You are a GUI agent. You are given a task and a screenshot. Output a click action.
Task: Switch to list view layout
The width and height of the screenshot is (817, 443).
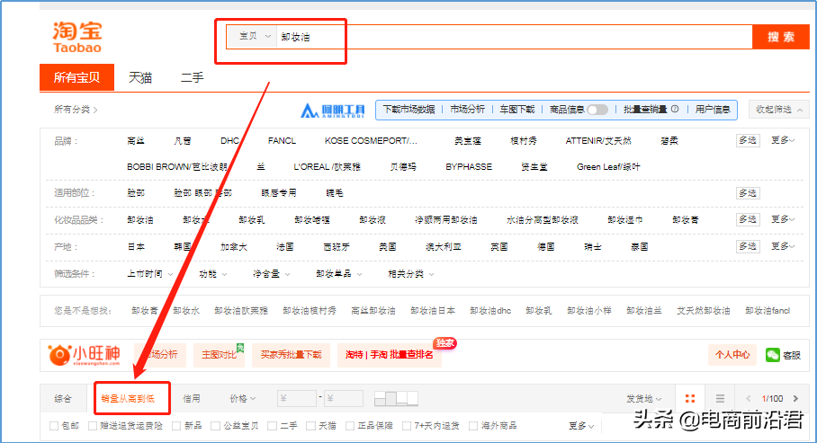pos(720,398)
